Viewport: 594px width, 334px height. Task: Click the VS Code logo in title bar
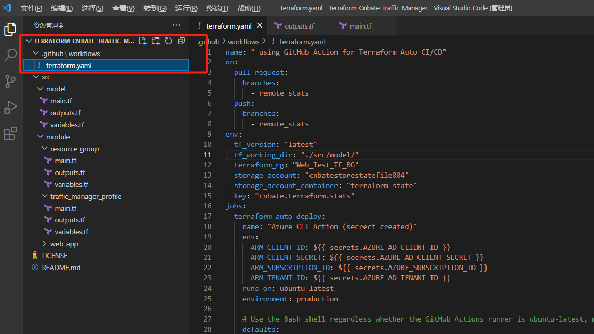tap(7, 8)
